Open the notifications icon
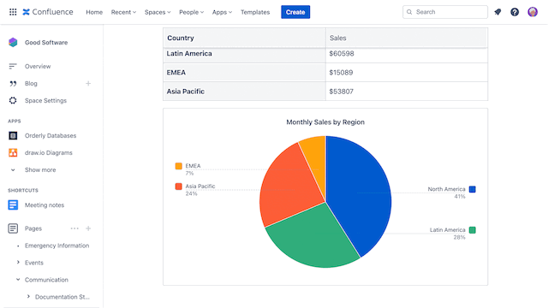This screenshot has height=308, width=548. click(x=497, y=12)
